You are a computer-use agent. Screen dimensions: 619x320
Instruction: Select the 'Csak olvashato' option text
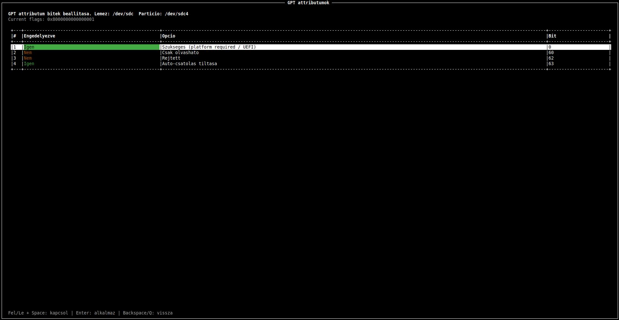tap(180, 52)
